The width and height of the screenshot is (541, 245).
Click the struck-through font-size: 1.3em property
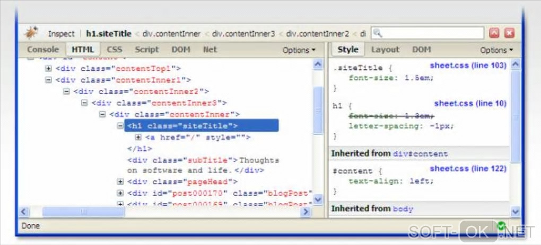click(391, 116)
